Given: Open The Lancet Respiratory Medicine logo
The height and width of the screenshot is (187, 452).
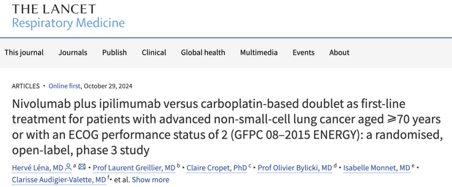Looking at the screenshot, I should coord(68,15).
